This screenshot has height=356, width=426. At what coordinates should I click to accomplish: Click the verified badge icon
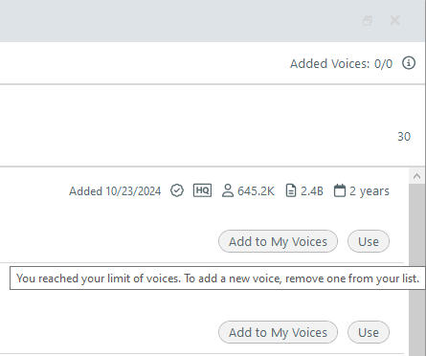(177, 190)
